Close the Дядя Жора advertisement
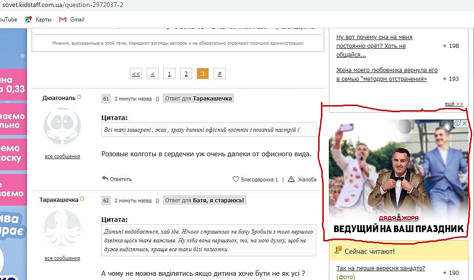This screenshot has width=474, height=280. click(465, 124)
